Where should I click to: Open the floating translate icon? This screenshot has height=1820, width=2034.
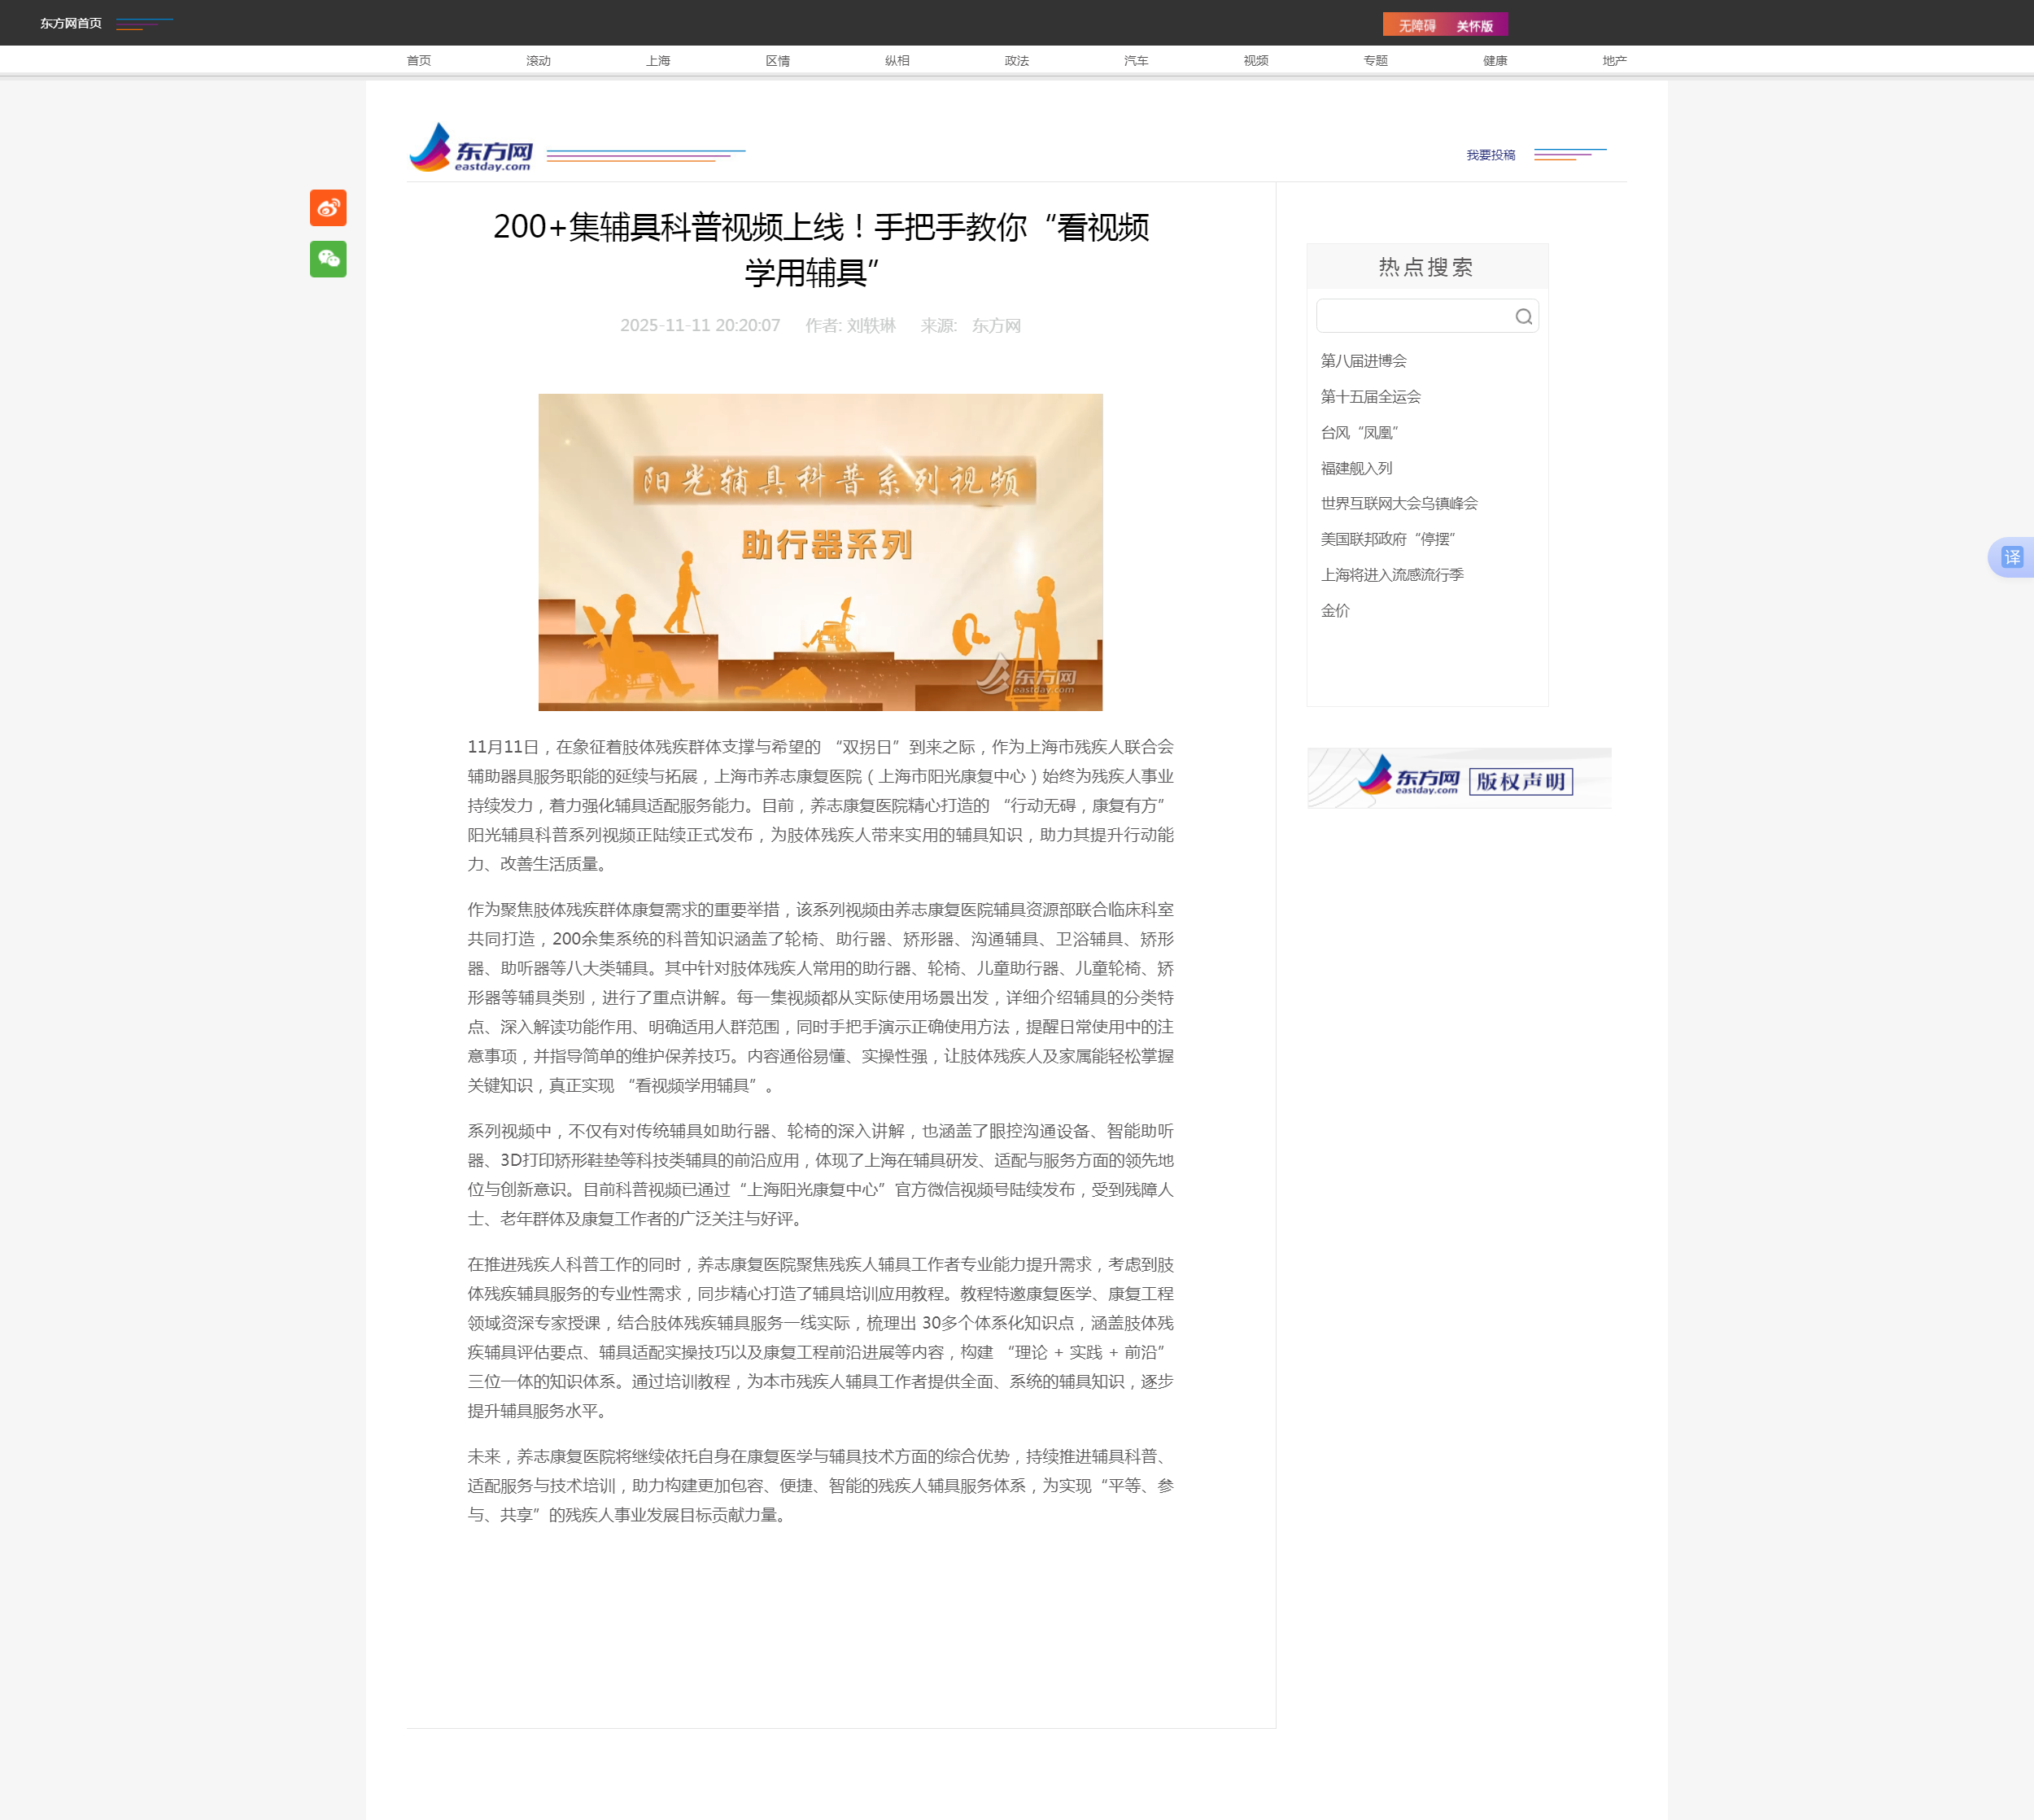2011,557
